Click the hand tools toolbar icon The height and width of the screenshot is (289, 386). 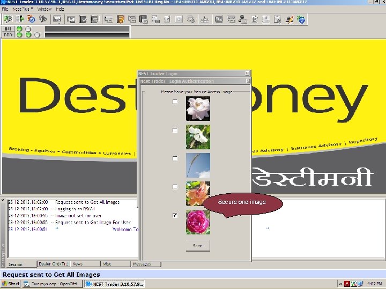[43, 19]
